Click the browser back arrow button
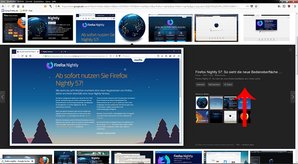Viewport: 298px width, 164px height. coord(3,6)
